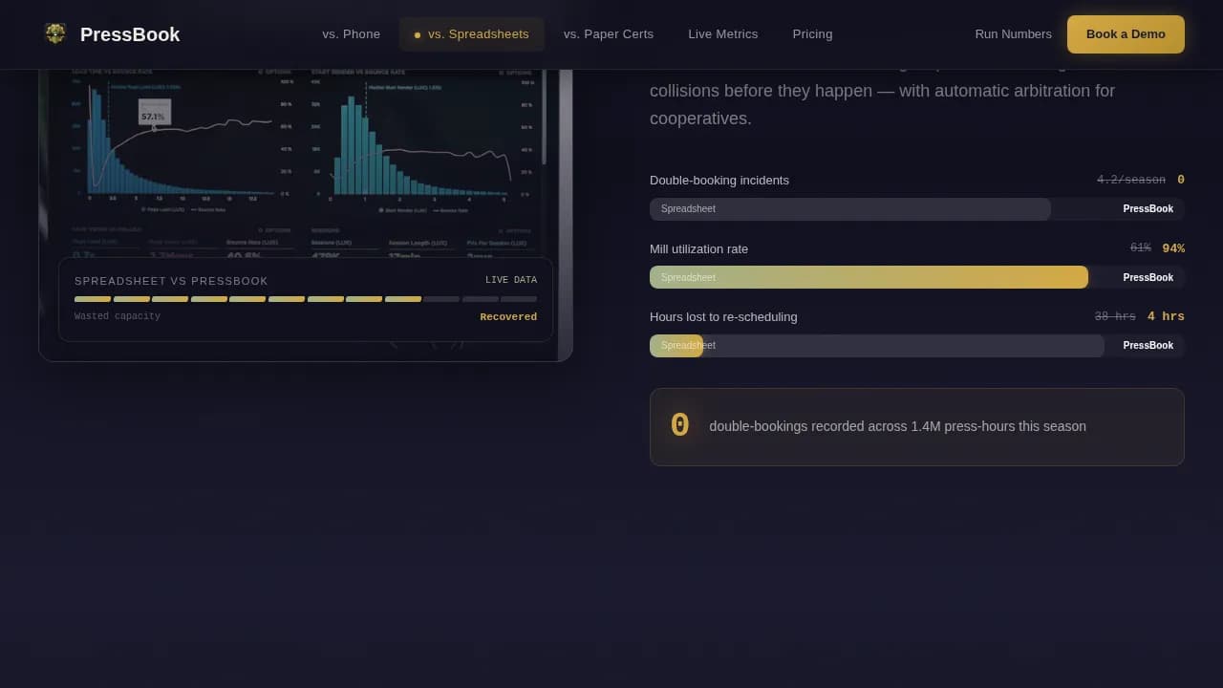This screenshot has width=1223, height=688.
Task: Click the segmented capacity progress bar
Action: (x=306, y=299)
